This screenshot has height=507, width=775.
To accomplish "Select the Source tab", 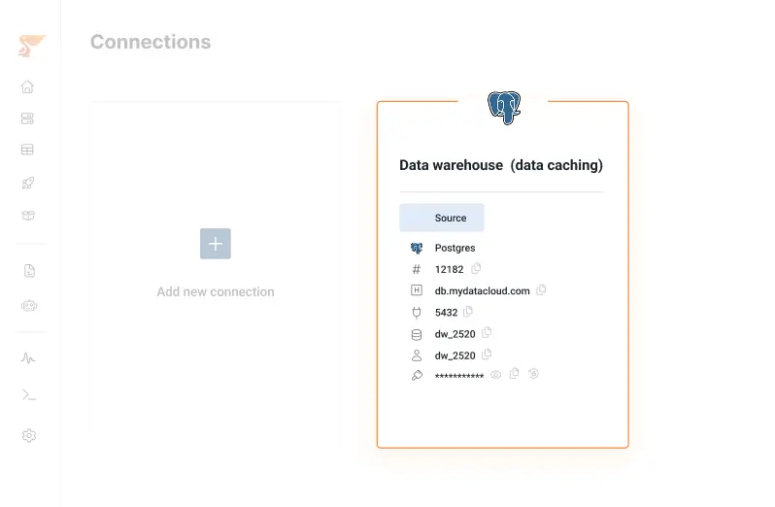I will pyautogui.click(x=442, y=218).
